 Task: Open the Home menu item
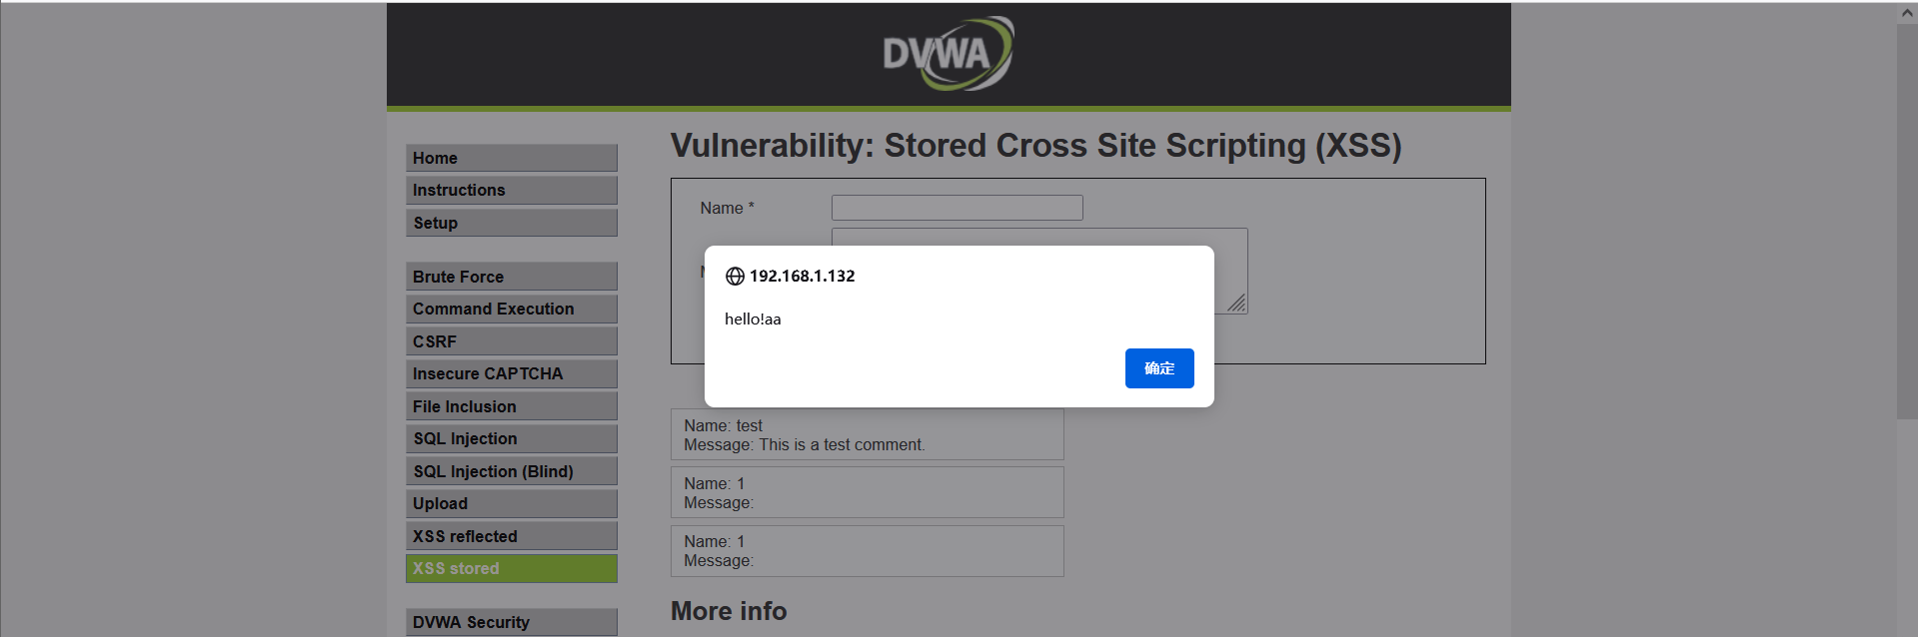click(x=512, y=158)
